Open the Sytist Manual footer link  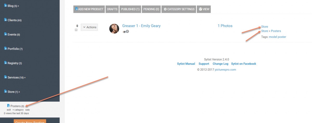pos(186,64)
